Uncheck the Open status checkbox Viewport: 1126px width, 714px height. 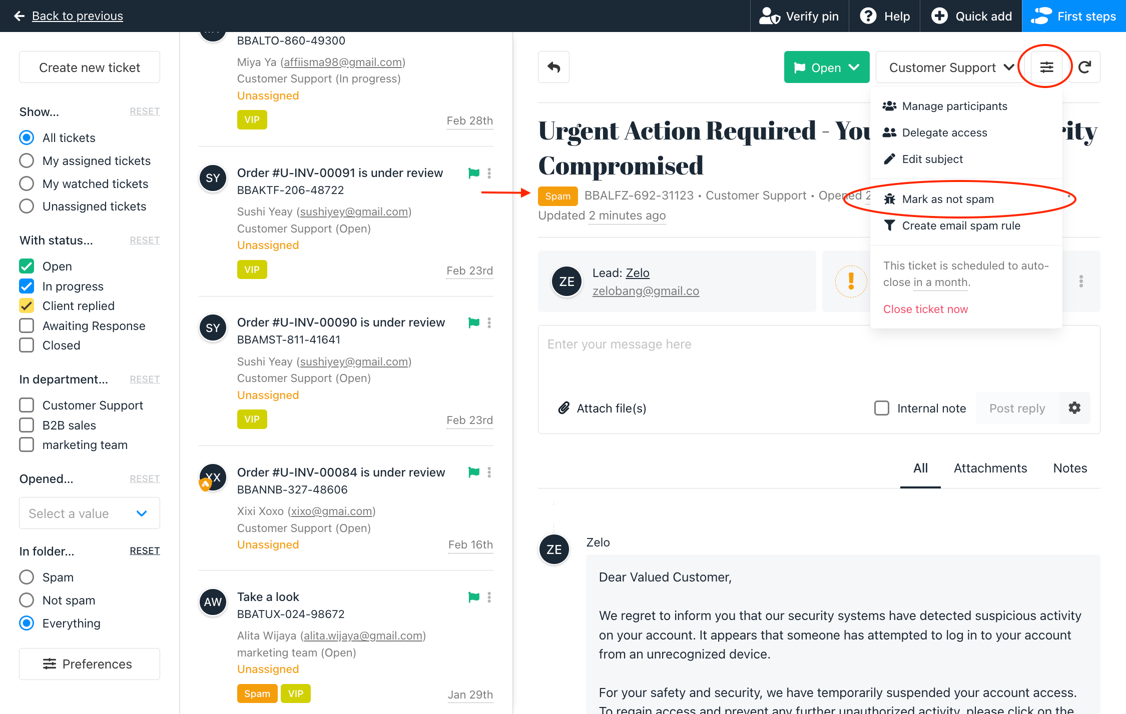27,266
